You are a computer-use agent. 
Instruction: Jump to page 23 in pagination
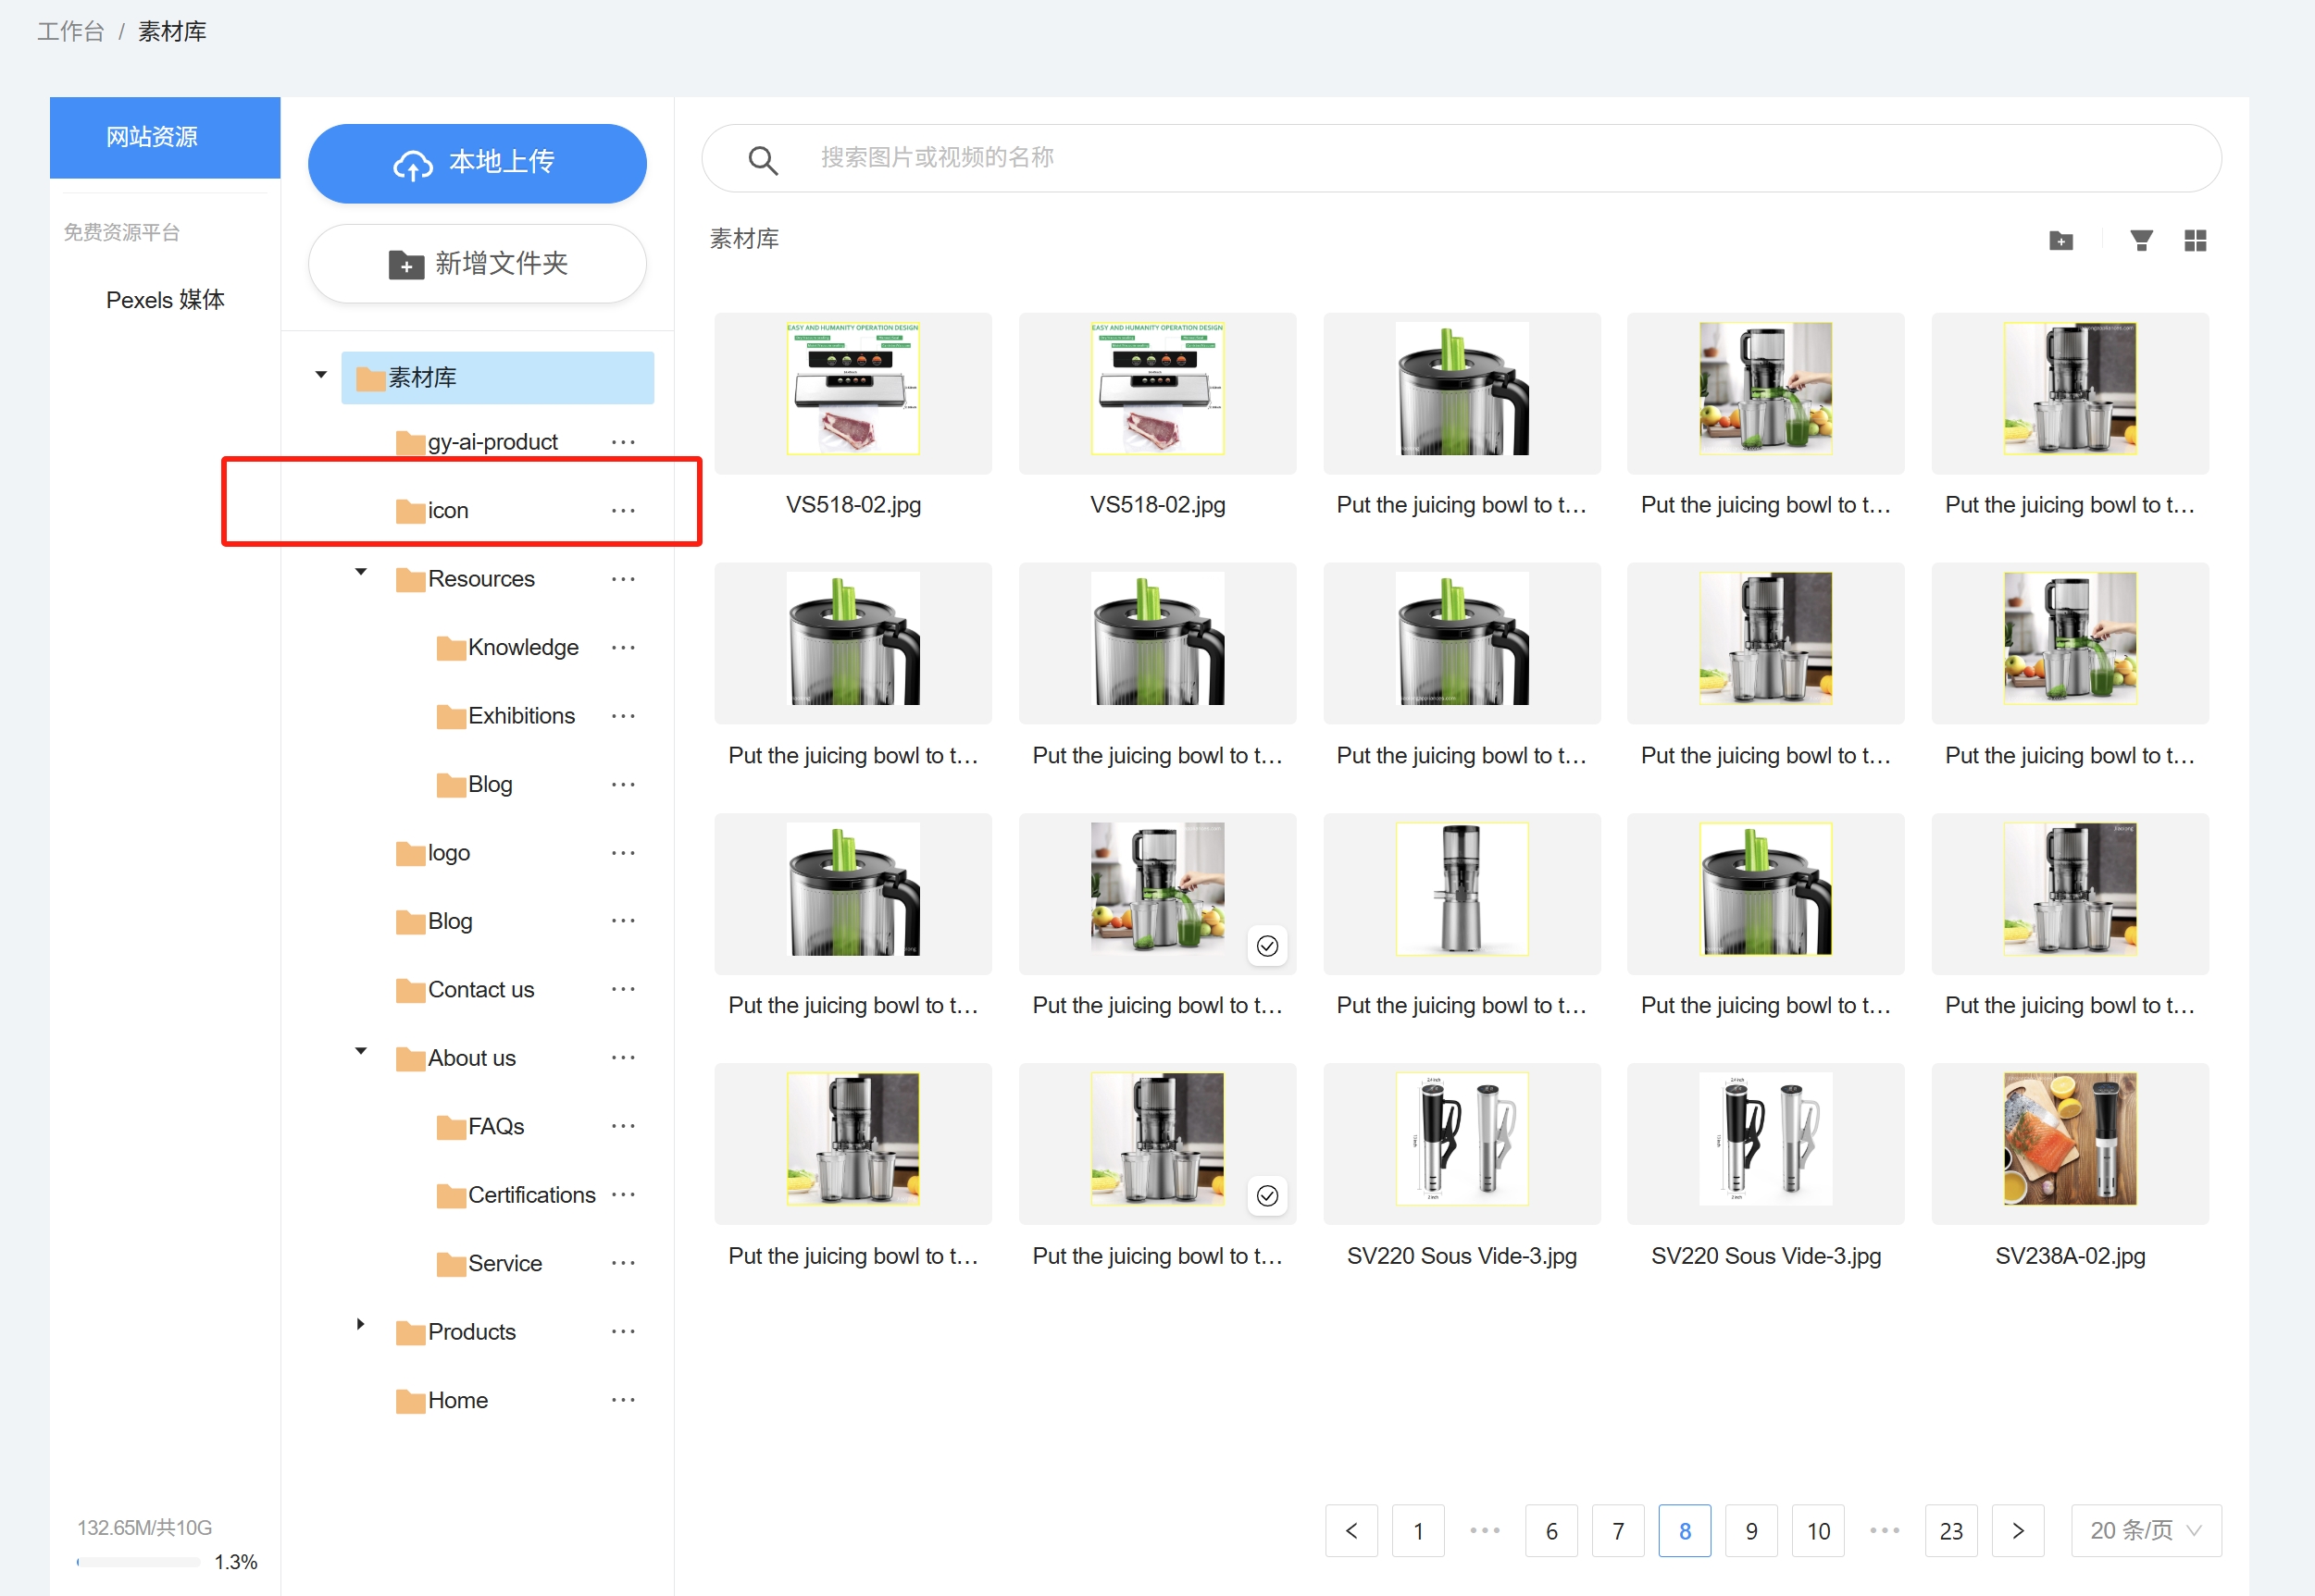pos(1951,1530)
